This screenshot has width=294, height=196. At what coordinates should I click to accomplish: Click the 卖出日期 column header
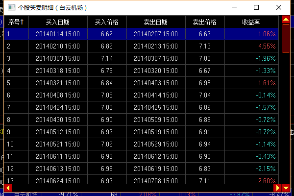155,22
